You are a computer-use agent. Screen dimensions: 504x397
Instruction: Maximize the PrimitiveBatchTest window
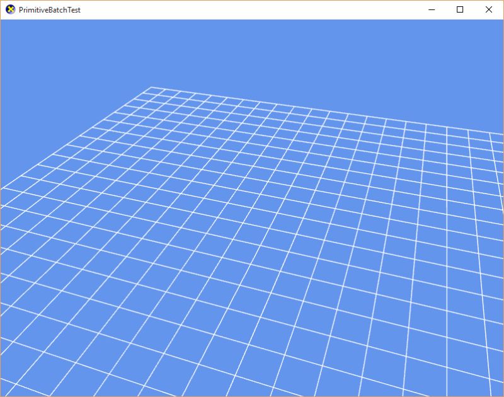pyautogui.click(x=461, y=10)
